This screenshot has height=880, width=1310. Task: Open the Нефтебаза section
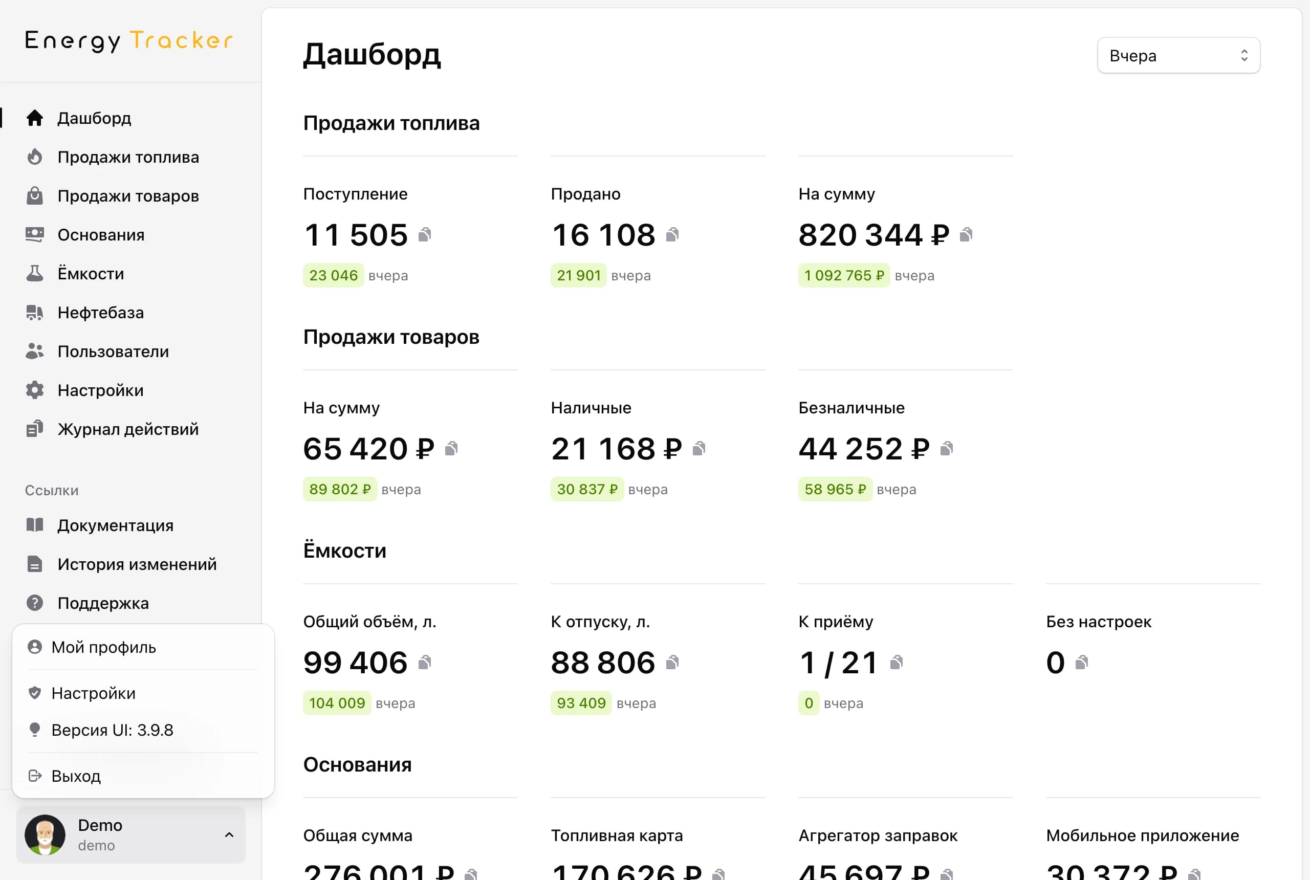point(101,313)
